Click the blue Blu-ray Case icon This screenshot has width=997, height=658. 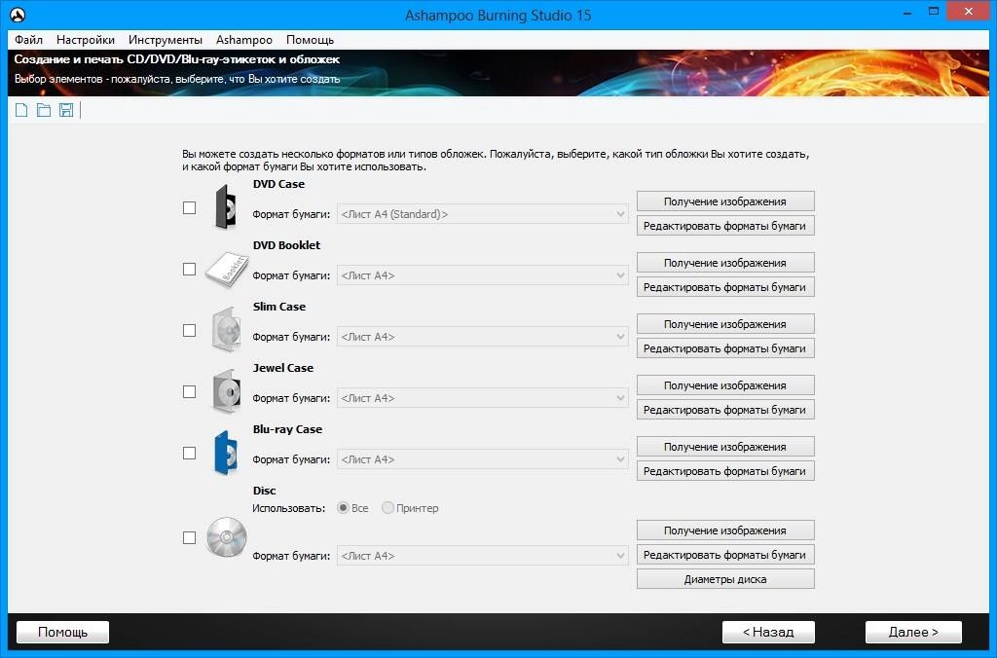226,453
